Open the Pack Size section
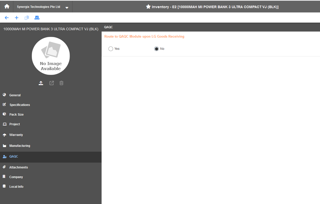The height and width of the screenshot is (204, 320). coord(17,115)
